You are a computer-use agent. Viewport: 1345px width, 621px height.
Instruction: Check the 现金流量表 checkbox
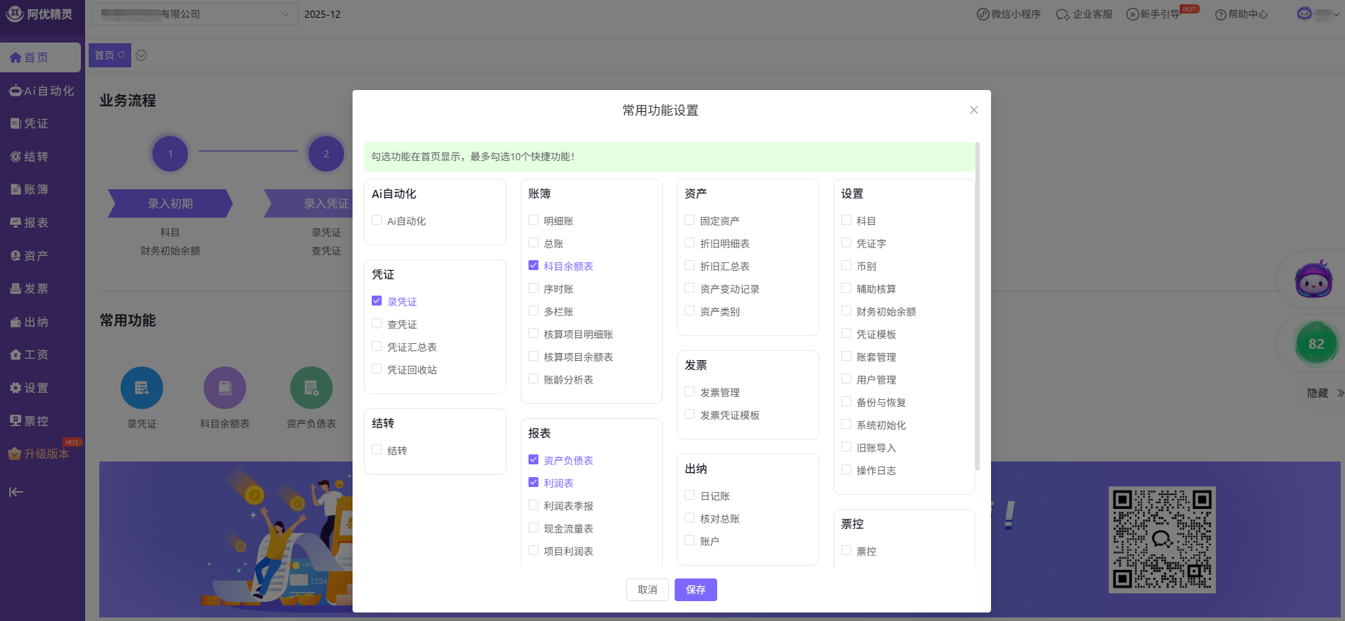[x=533, y=528]
